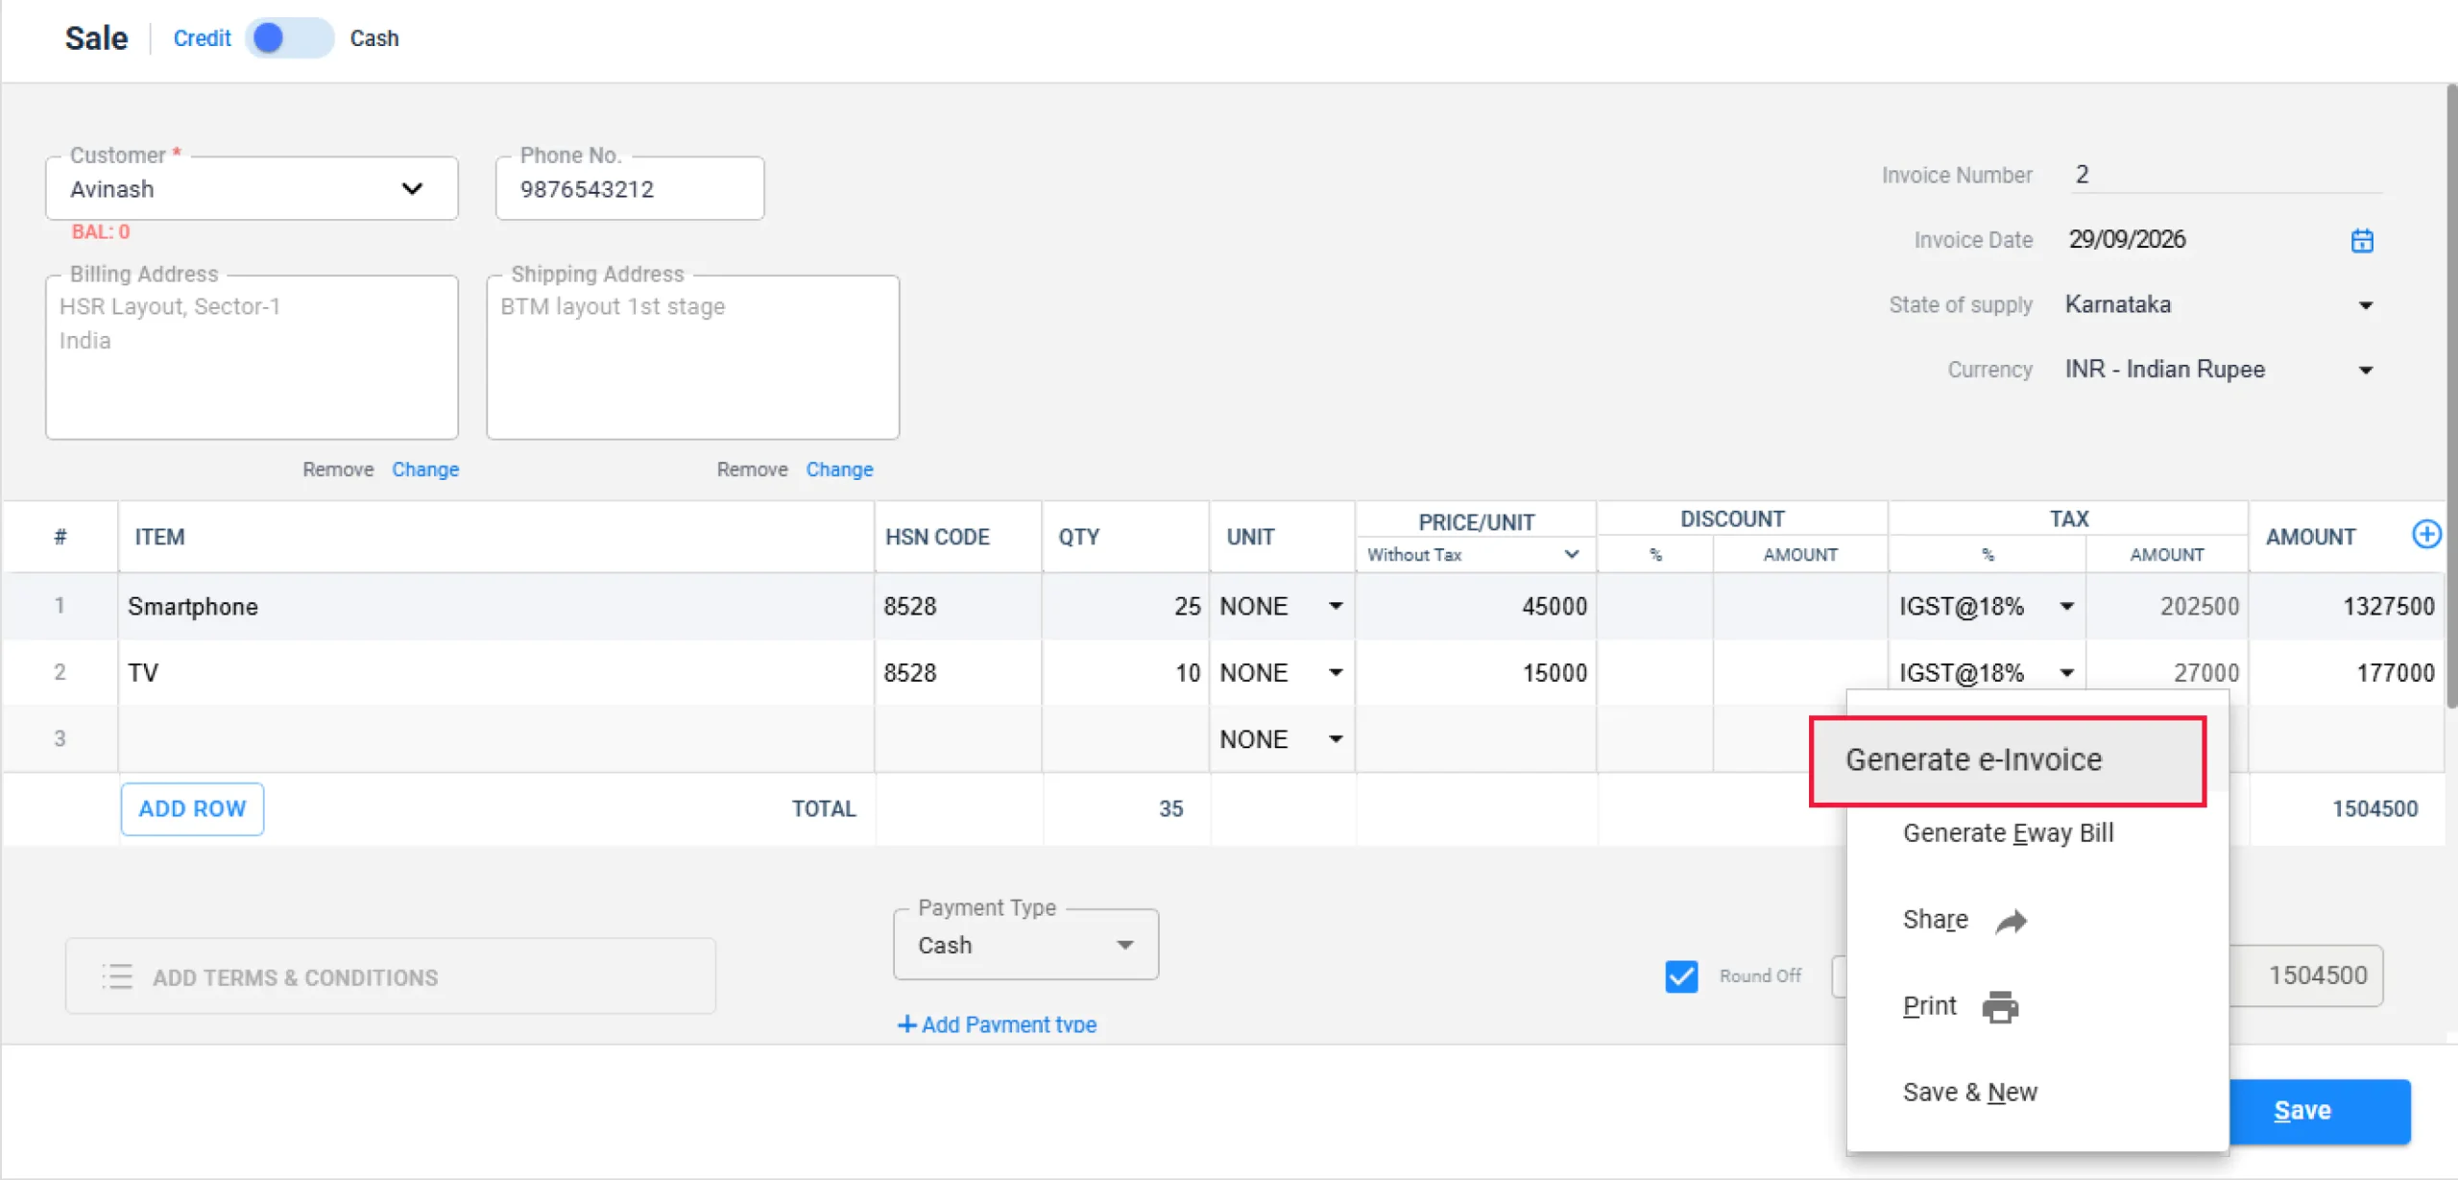The image size is (2458, 1180).
Task: Click Smartphone quantity 25 cell
Action: 1125,607
